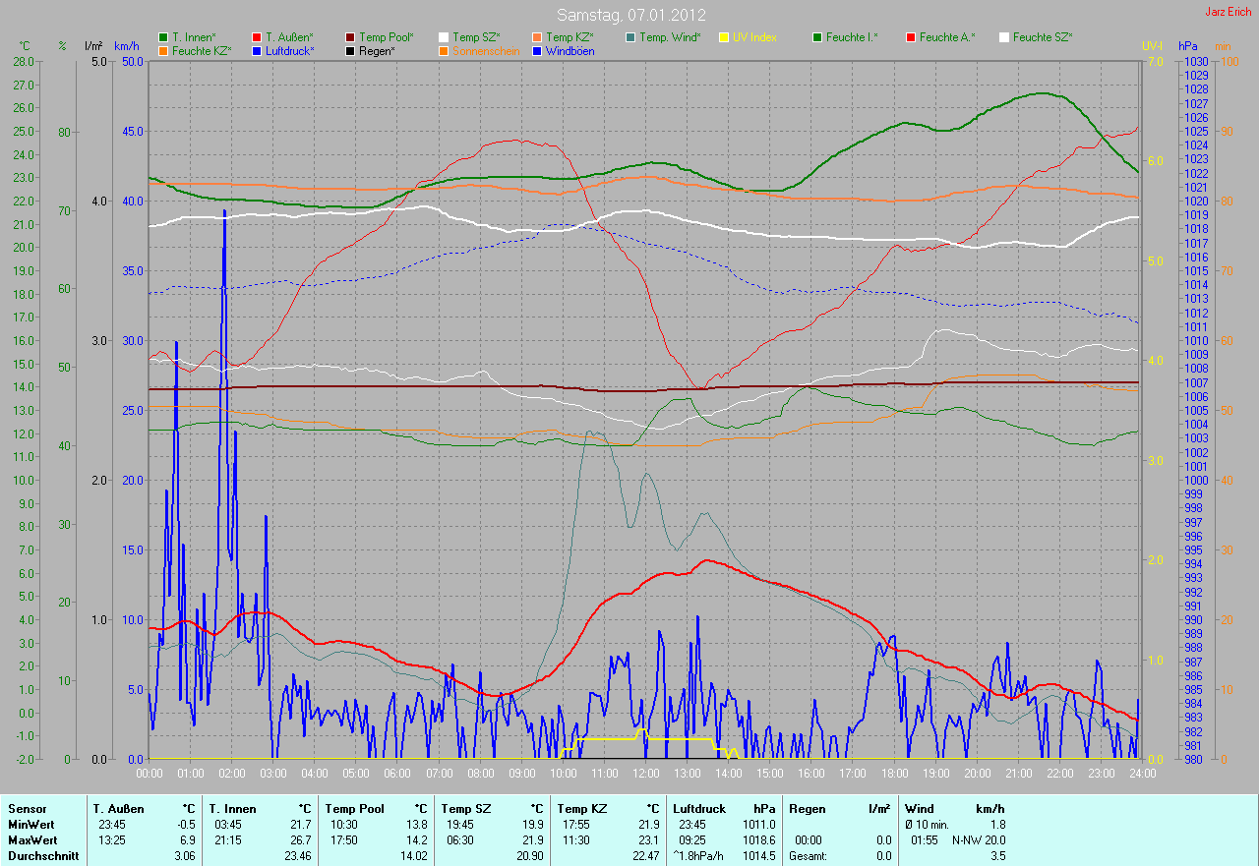Click the chart title Samstag, 07.01.2012
This screenshot has height=866, width=1259.
point(629,15)
